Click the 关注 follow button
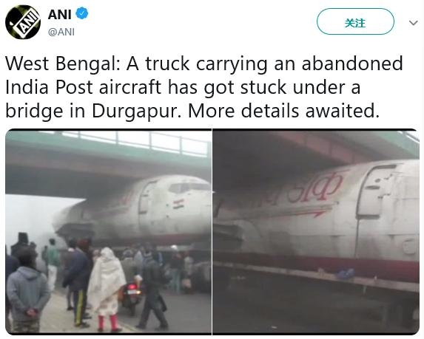The image size is (424, 339). point(355,21)
